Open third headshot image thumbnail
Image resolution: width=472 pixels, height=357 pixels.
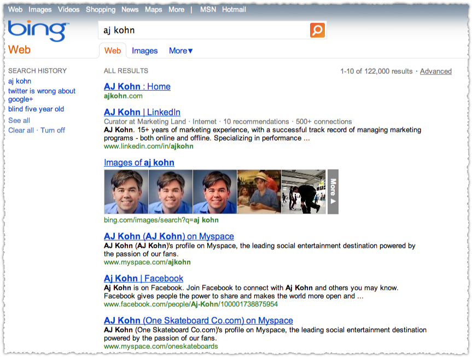click(215, 192)
